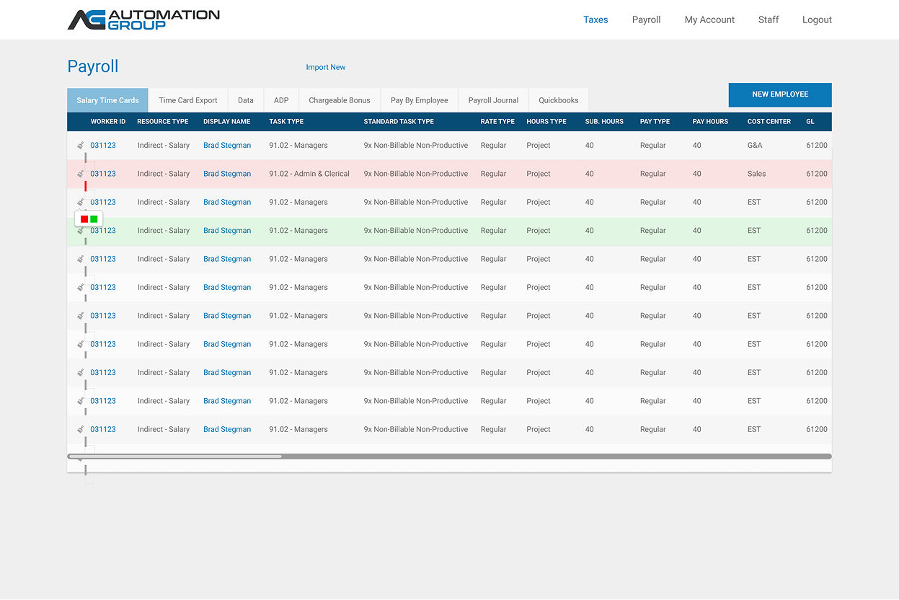
Task: Open the ADP tab
Action: pos(281,100)
